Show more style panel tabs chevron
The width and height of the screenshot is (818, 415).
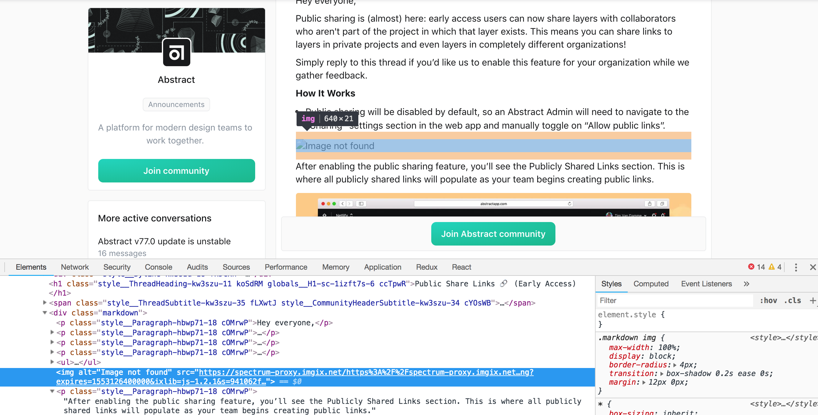coord(746,284)
